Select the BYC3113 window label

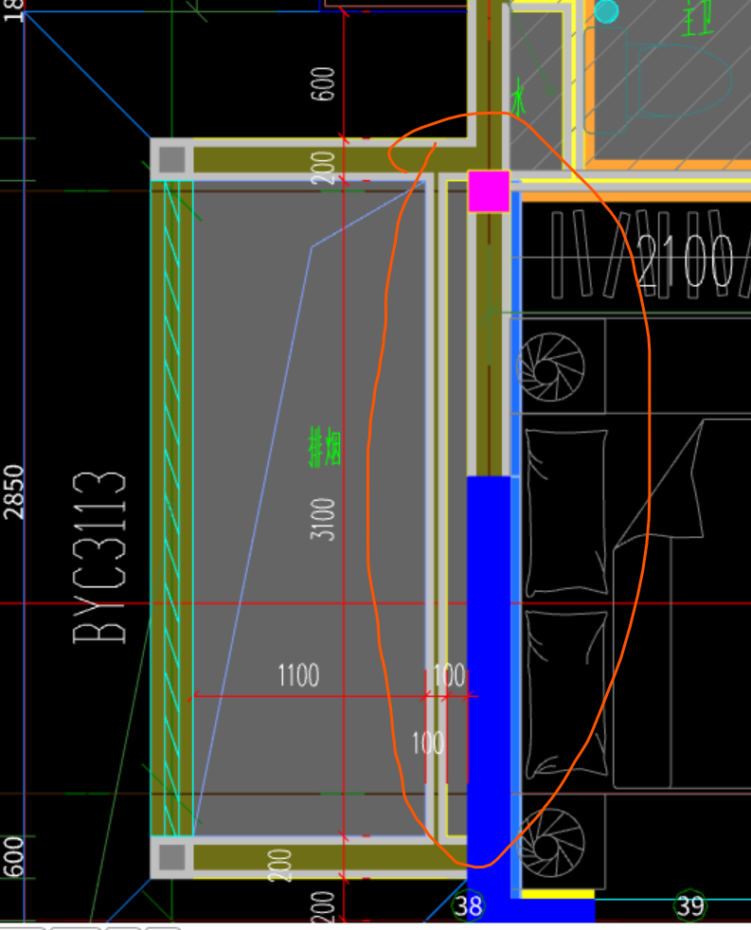point(99,558)
